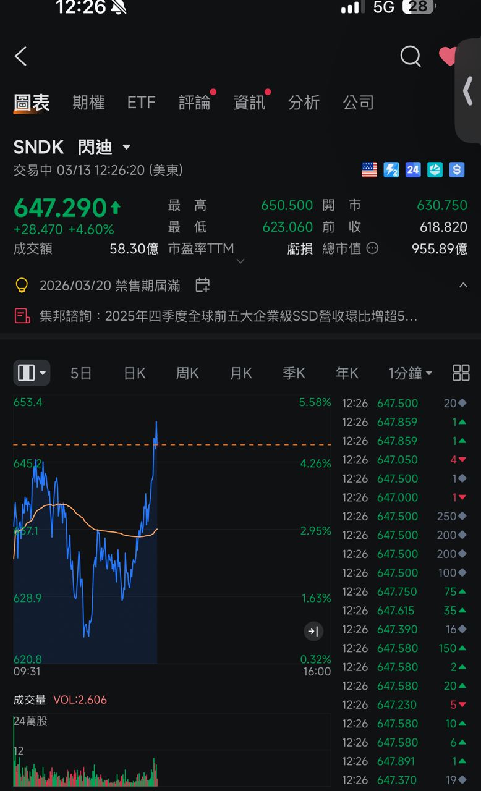Tap the heart favorite icon
Image resolution: width=481 pixels, height=791 pixels.
[x=448, y=56]
